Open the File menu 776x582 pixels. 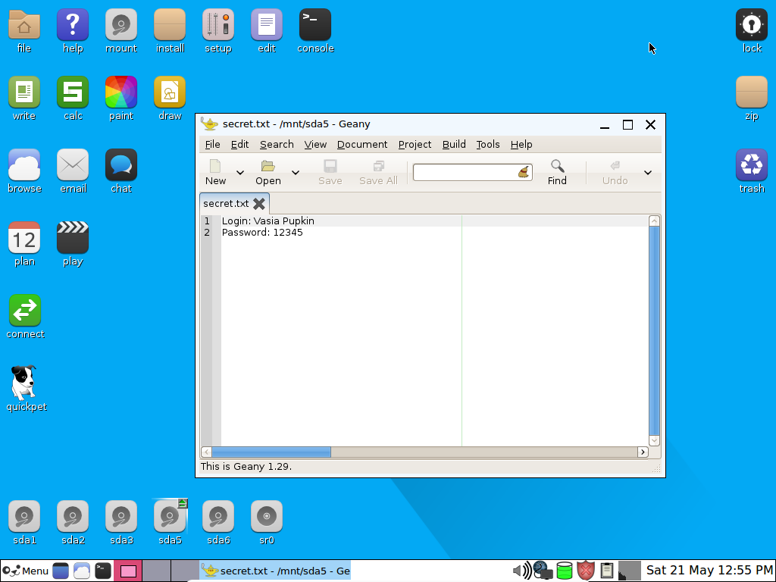click(212, 145)
